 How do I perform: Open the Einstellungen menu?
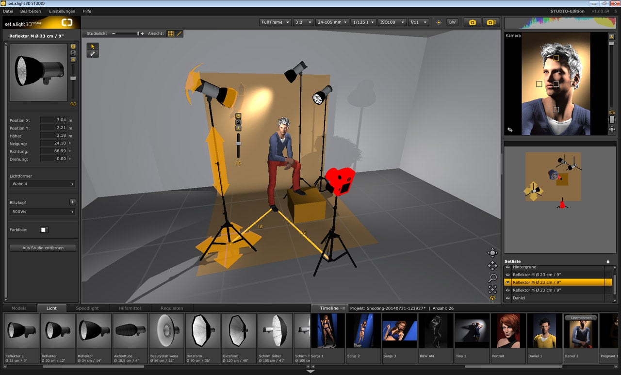(x=62, y=11)
